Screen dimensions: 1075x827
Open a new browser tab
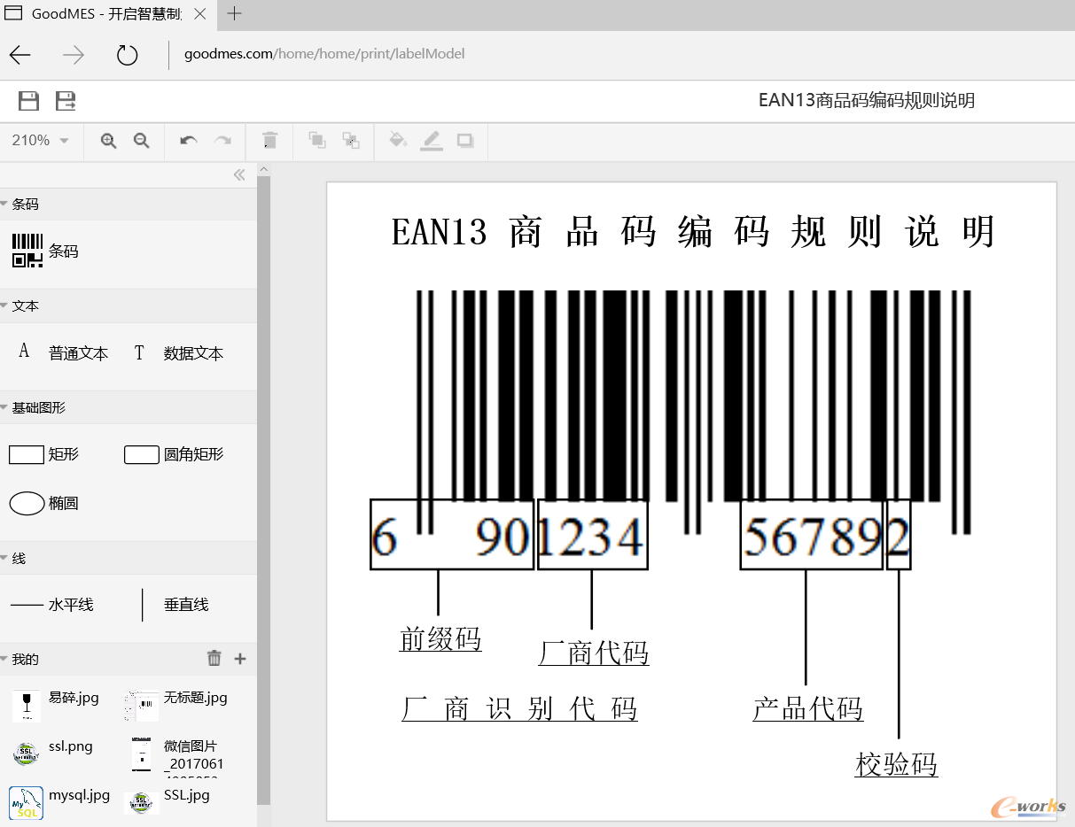[234, 13]
